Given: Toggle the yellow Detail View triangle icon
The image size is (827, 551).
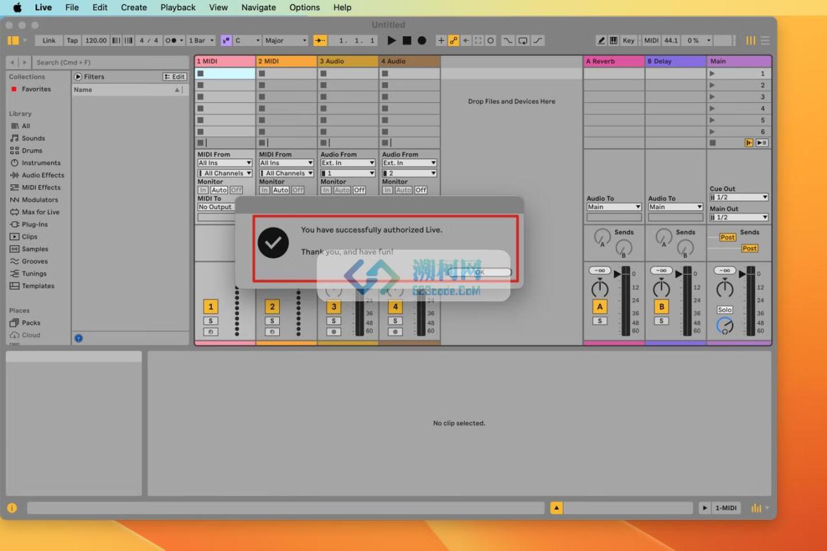Looking at the screenshot, I should tap(556, 508).
